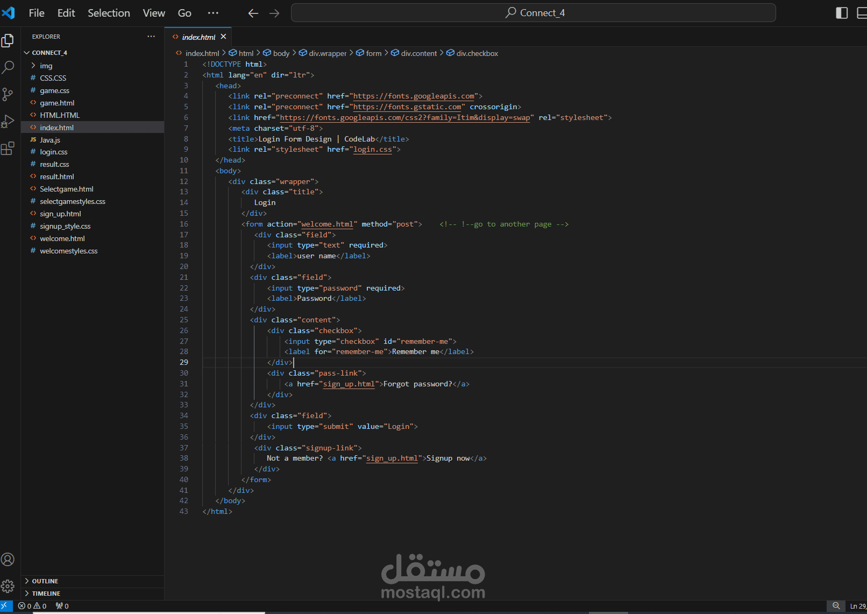Click sign_up.html link on line 31

[x=349, y=384]
